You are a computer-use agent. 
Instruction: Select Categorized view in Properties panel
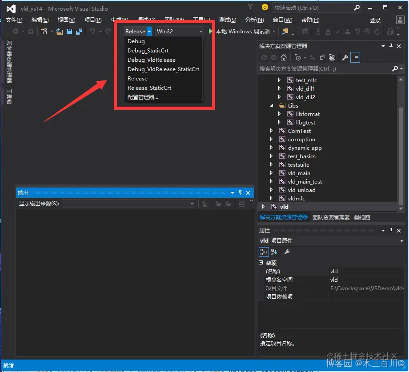tap(264, 252)
